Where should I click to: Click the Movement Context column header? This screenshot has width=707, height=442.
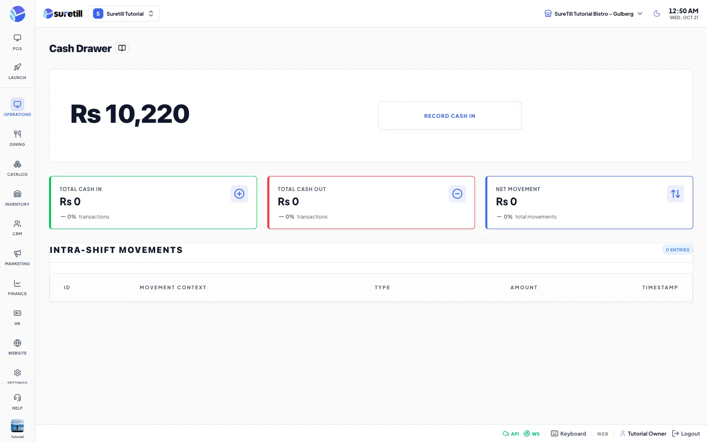[173, 288]
